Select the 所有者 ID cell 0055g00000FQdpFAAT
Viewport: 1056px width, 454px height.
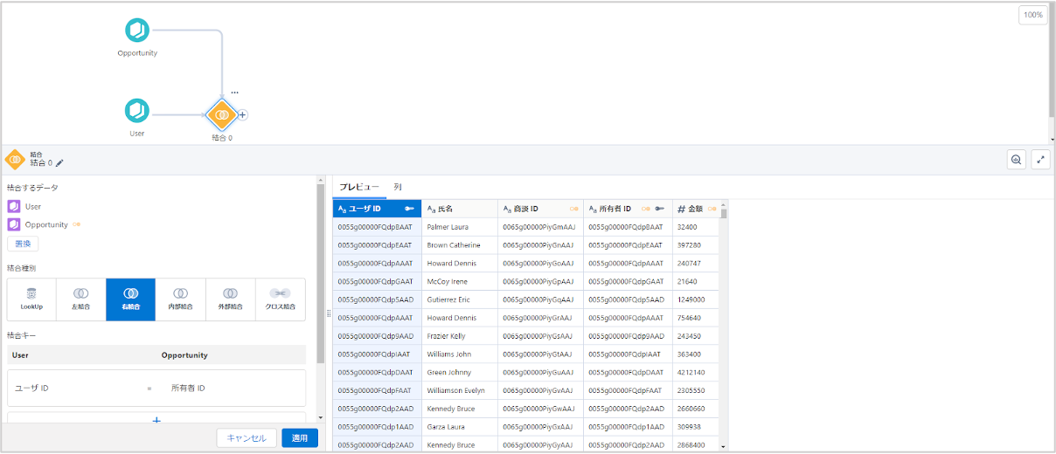click(x=628, y=390)
